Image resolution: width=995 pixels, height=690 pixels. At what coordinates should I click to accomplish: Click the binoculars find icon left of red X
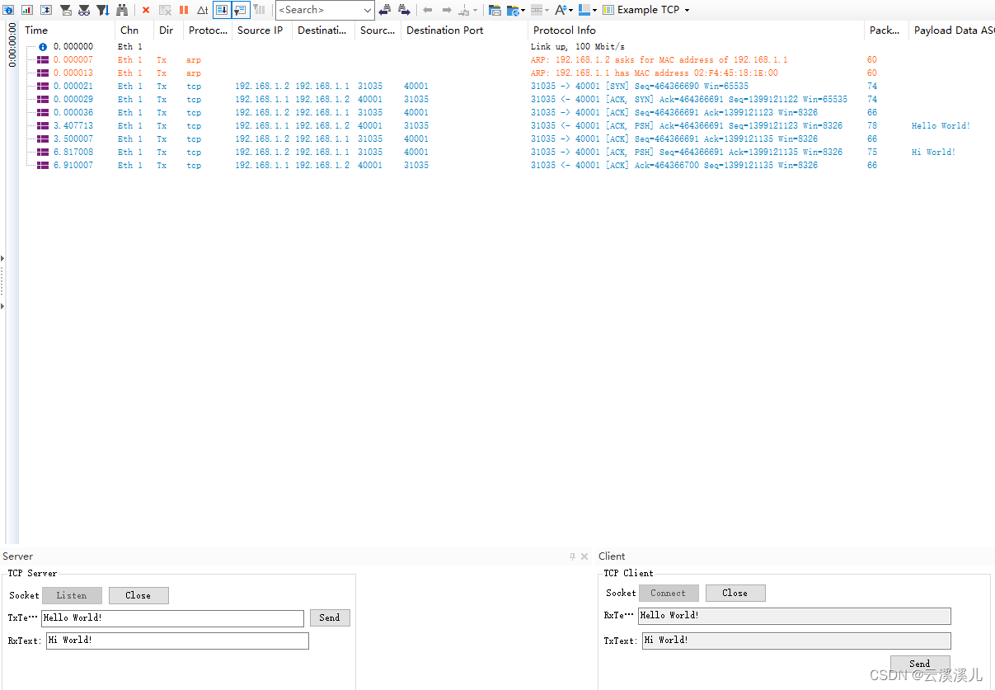[x=122, y=10]
